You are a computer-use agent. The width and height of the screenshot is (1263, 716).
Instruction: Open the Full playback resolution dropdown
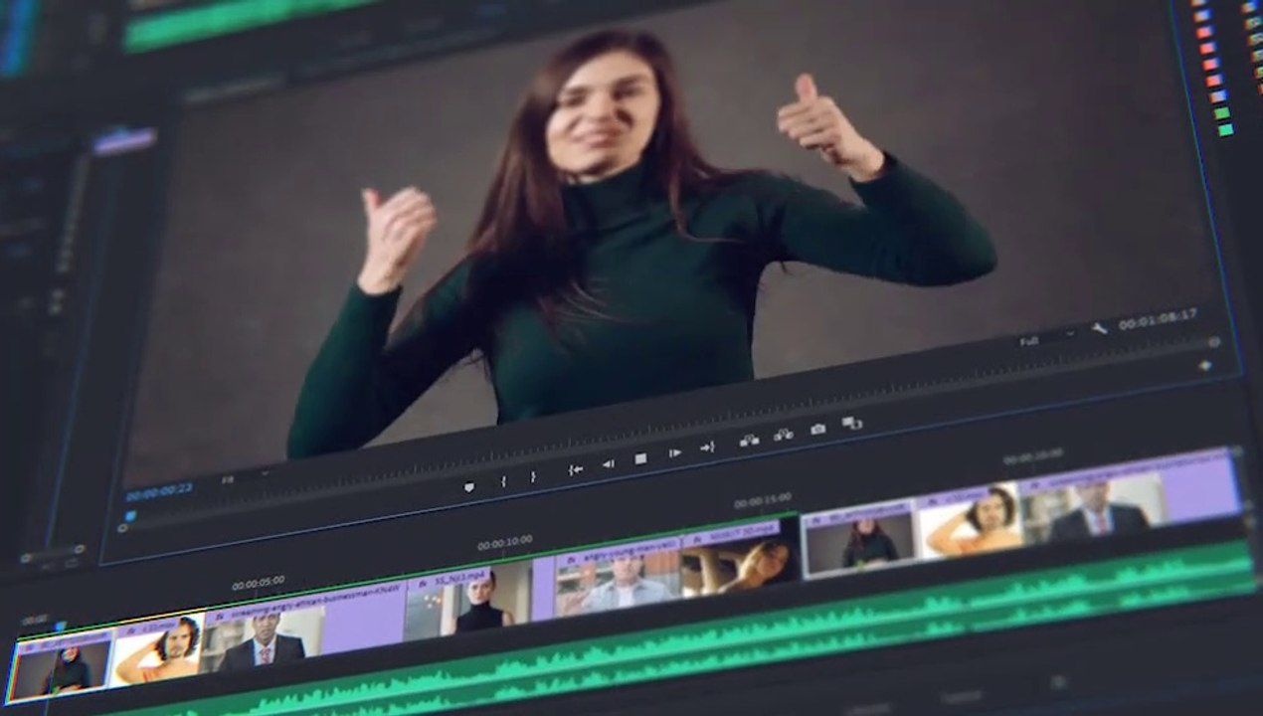1046,338
